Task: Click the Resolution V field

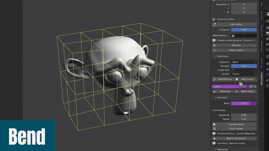Action: [x=244, y=8]
